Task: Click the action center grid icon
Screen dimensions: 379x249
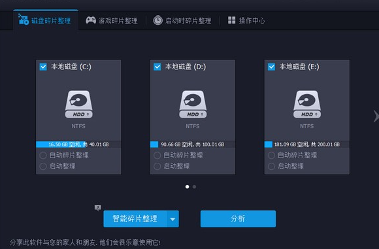Action: click(x=231, y=20)
